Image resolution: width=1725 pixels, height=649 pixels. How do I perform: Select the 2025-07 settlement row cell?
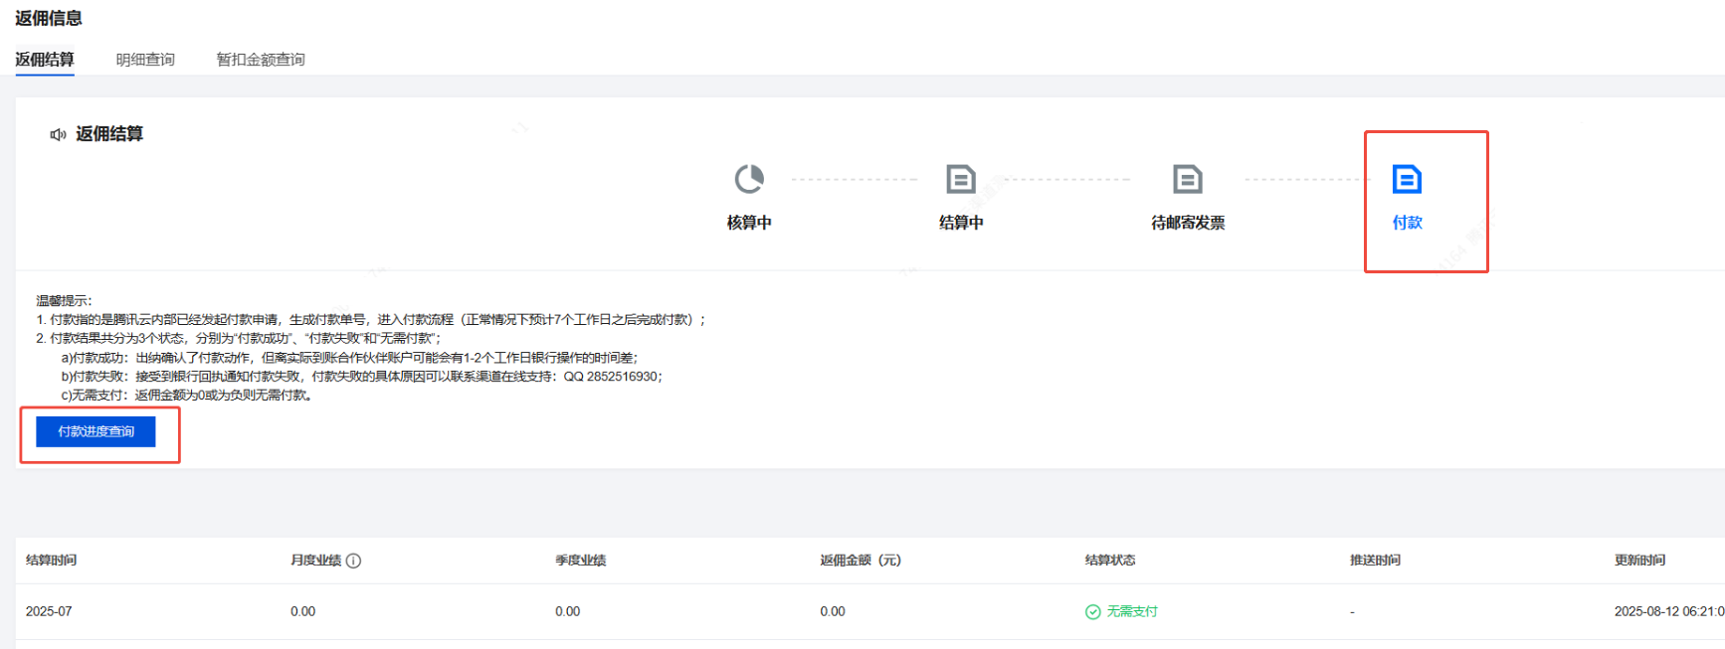click(49, 612)
